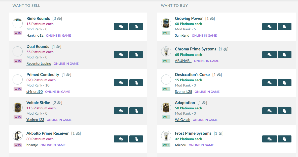Click the '65 Platinum each' price
Screen dimensions: 298x157
(188, 55)
